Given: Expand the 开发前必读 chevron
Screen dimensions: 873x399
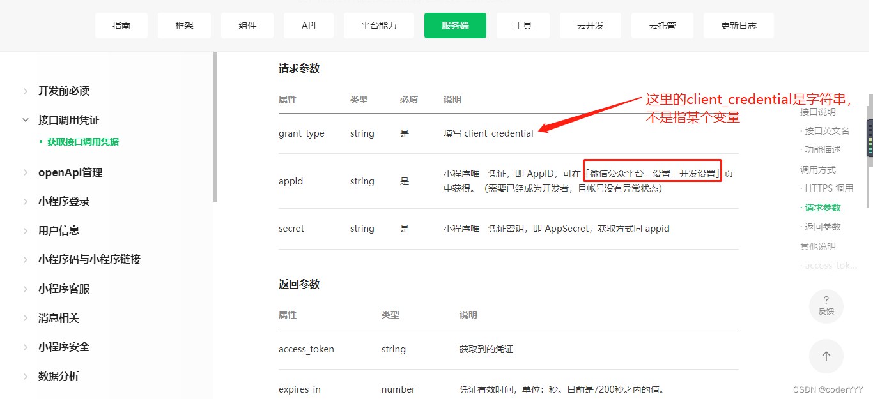Looking at the screenshot, I should [26, 91].
